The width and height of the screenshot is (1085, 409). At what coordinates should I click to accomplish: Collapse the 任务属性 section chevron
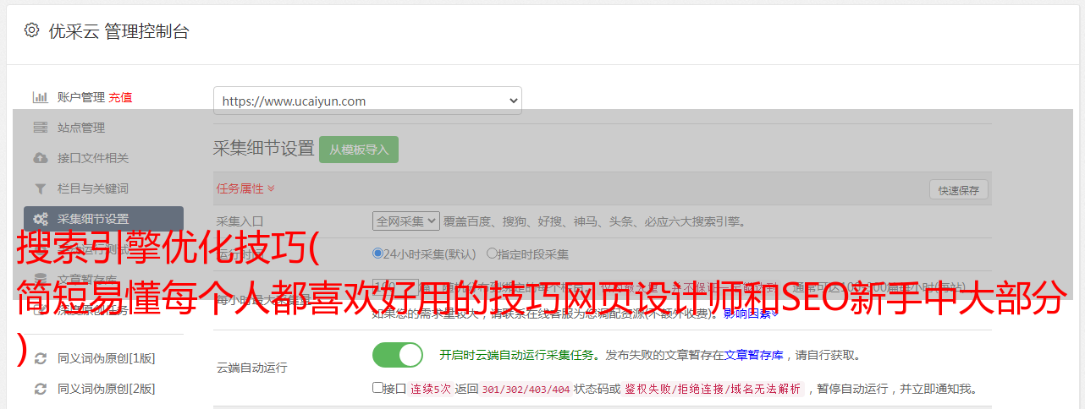pyautogui.click(x=271, y=188)
